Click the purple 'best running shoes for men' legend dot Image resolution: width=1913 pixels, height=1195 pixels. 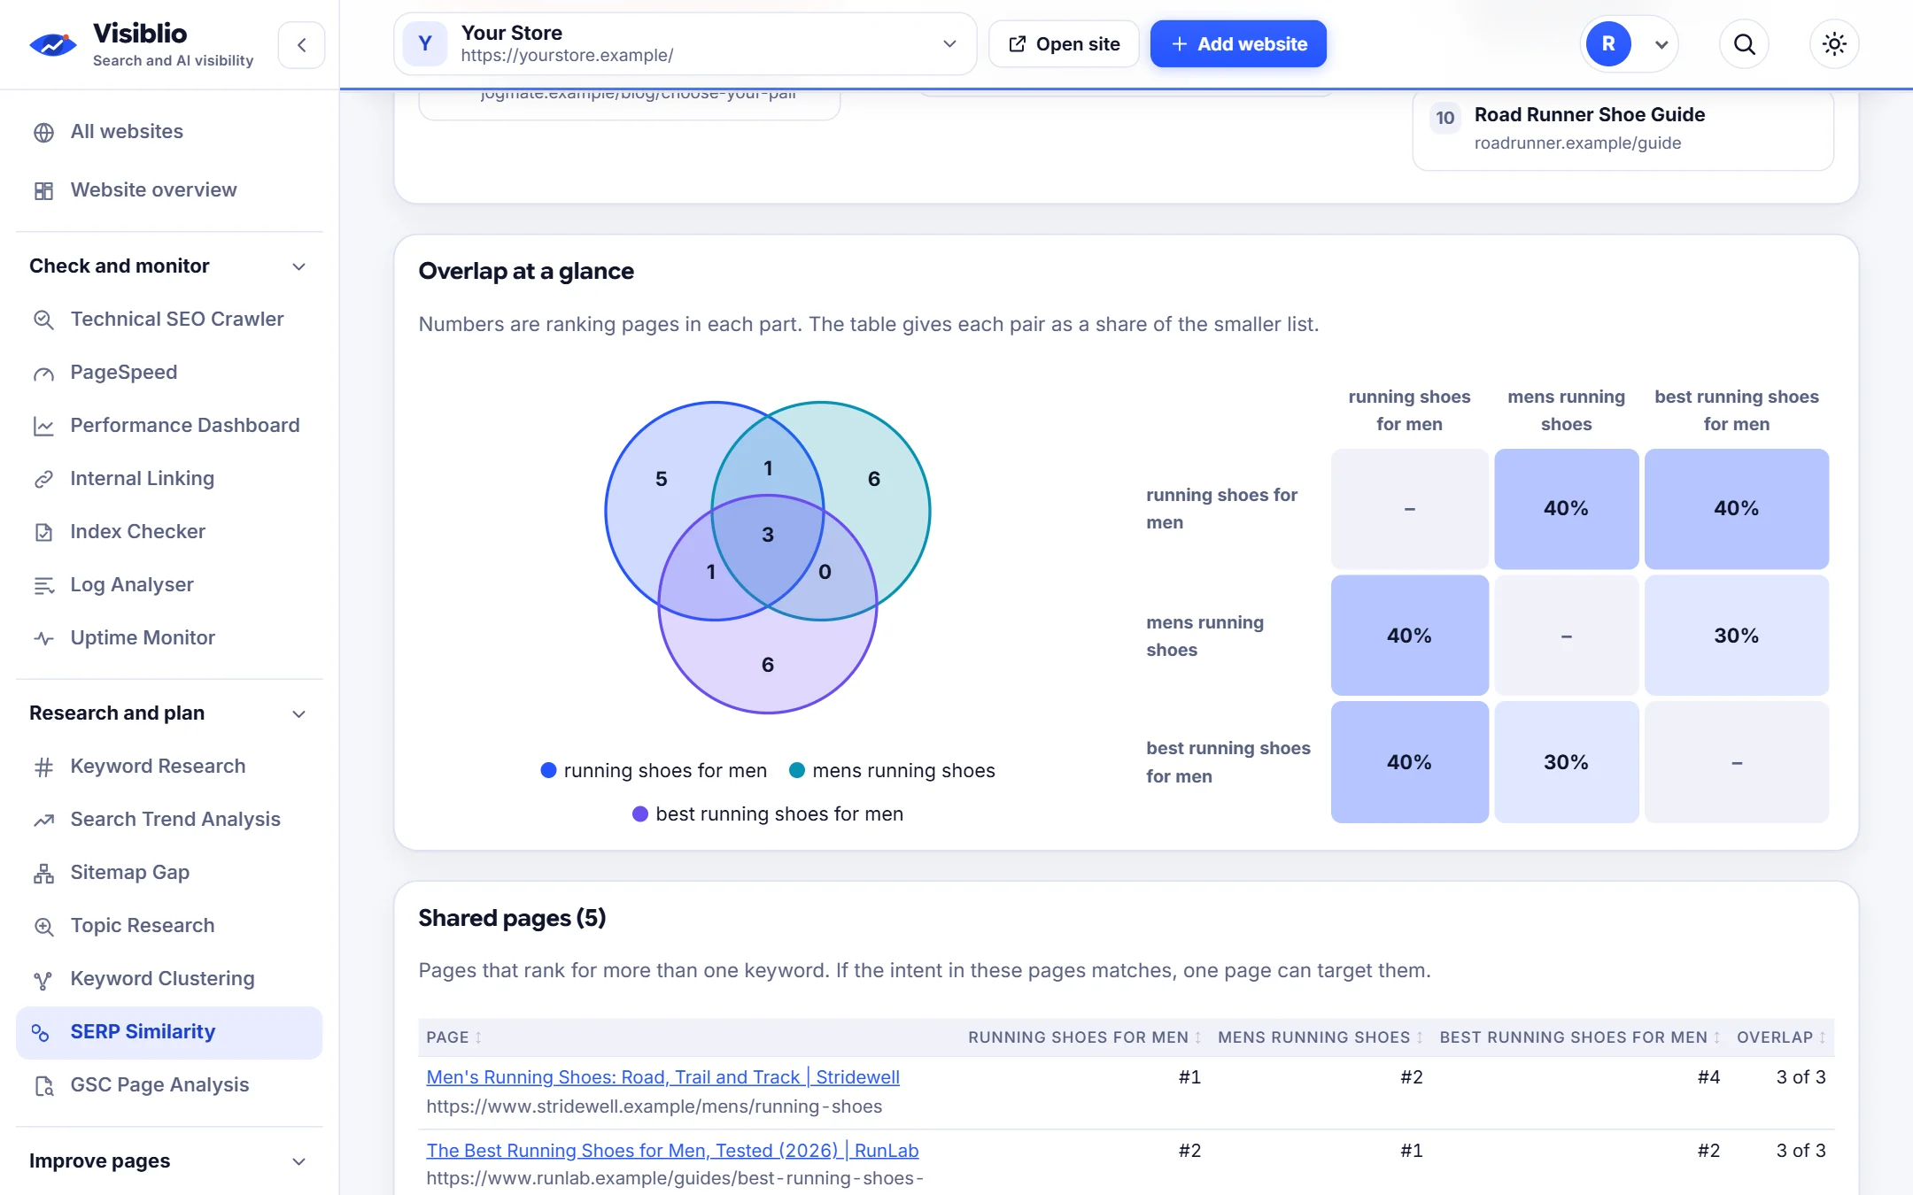click(x=640, y=813)
